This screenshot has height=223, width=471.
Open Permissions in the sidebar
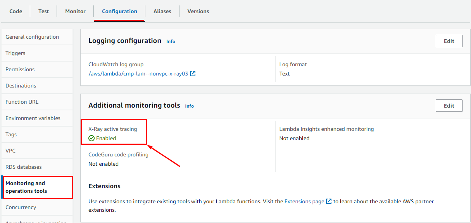click(x=20, y=69)
